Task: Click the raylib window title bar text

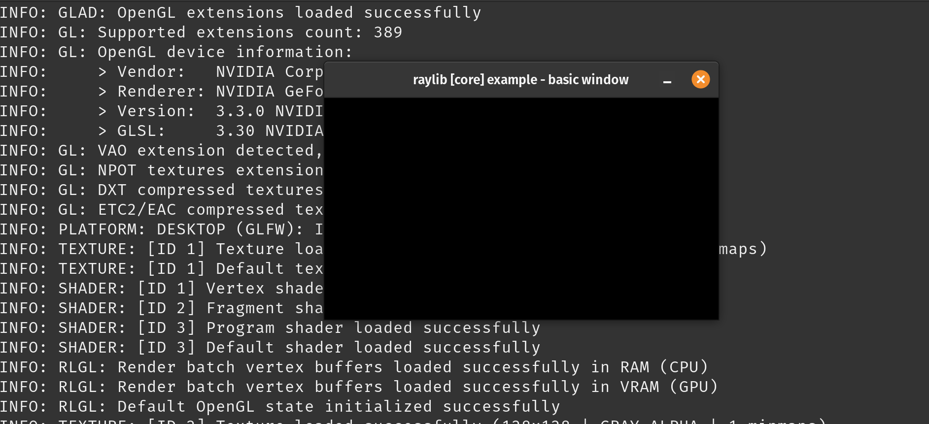Action: click(520, 79)
